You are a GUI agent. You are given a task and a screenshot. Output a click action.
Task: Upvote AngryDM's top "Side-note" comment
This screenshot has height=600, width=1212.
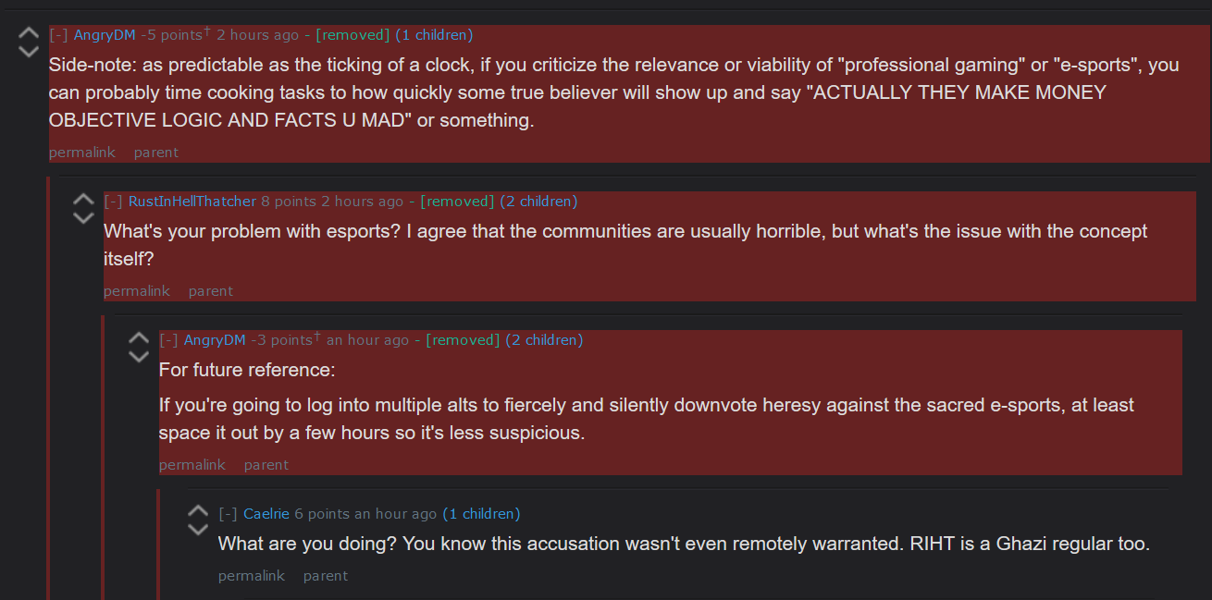pos(29,33)
